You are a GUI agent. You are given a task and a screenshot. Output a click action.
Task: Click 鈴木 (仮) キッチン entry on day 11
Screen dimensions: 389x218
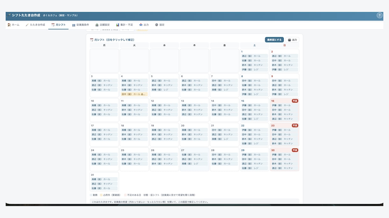pyautogui.click(x=134, y=110)
